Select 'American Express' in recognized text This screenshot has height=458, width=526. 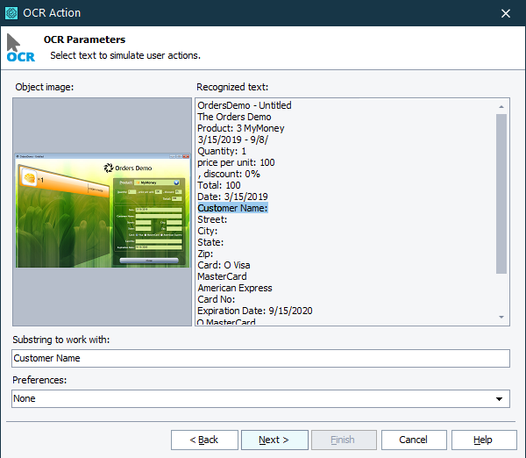pos(235,288)
